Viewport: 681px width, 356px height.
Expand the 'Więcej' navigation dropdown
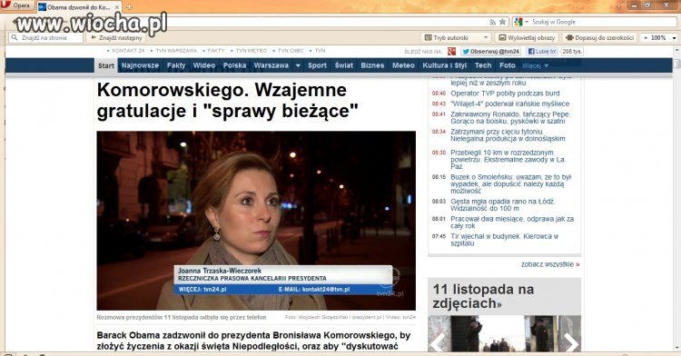pos(535,66)
